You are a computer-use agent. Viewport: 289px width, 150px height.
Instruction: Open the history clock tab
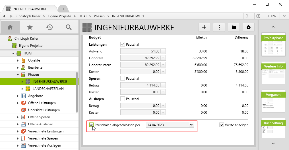coord(49,27)
